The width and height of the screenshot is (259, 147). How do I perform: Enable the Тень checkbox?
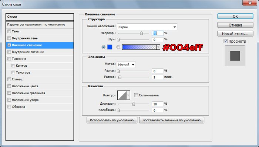click(9, 31)
